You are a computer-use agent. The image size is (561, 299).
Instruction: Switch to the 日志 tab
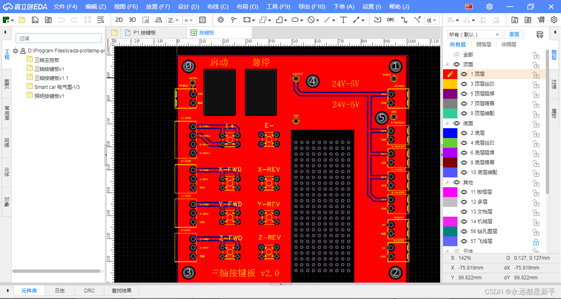click(x=60, y=291)
